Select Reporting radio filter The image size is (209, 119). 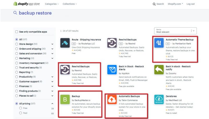(x=17, y=72)
